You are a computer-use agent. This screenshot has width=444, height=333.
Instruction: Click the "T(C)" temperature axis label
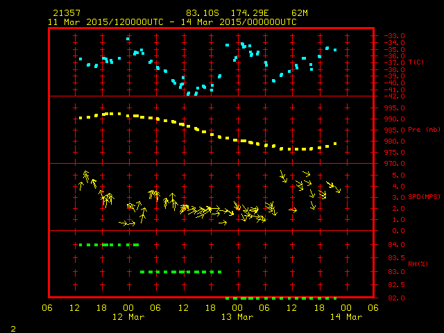416,62
